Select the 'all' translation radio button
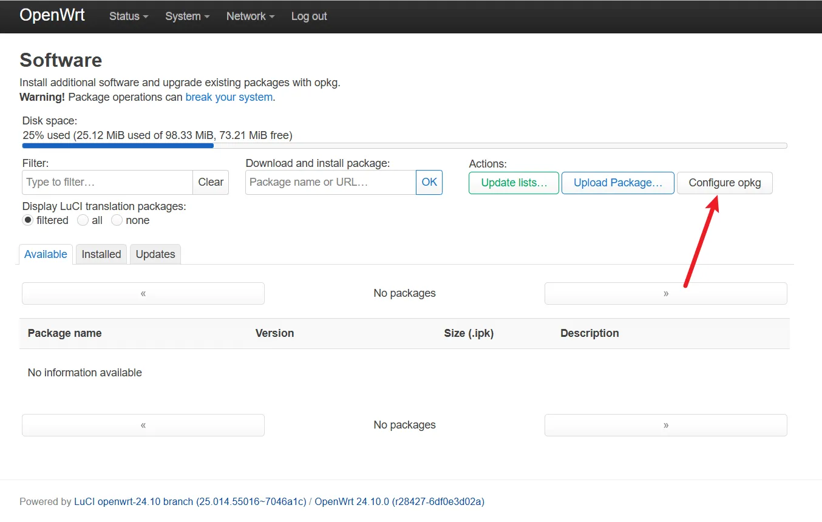822x522 pixels. (x=83, y=220)
